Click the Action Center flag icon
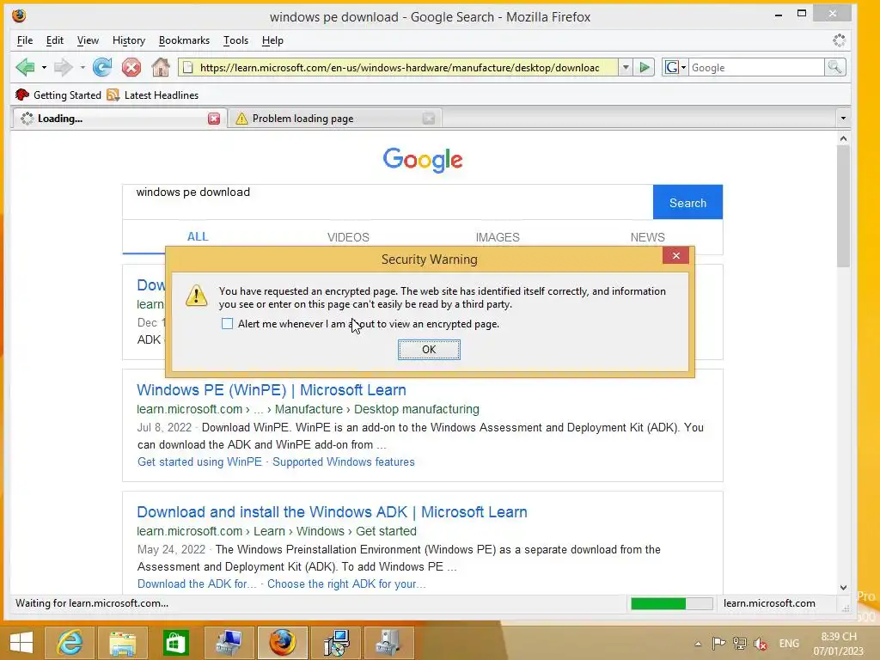 tap(718, 644)
